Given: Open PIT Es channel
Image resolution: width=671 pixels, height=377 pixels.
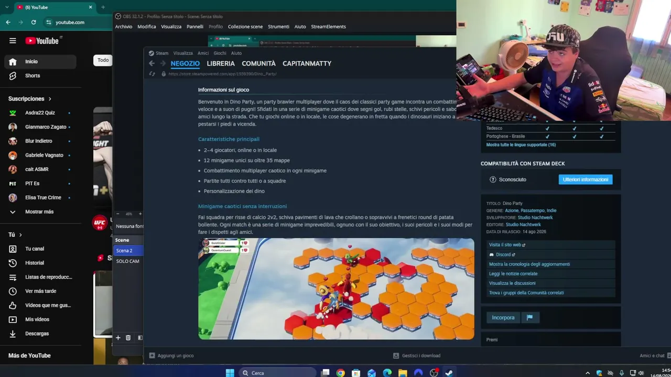Looking at the screenshot, I should tap(40, 183).
